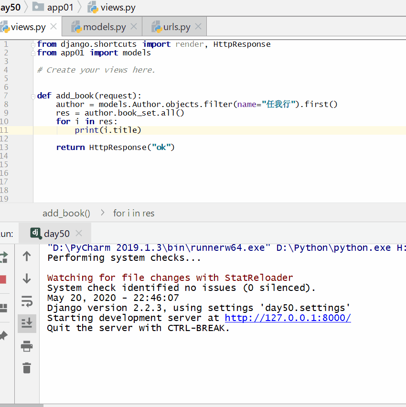The height and width of the screenshot is (407, 406).
Task: Close the views.py editor tab
Action: point(53,27)
